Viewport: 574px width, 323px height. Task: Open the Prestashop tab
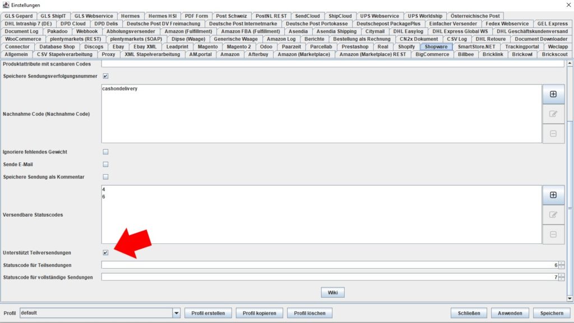(x=355, y=47)
